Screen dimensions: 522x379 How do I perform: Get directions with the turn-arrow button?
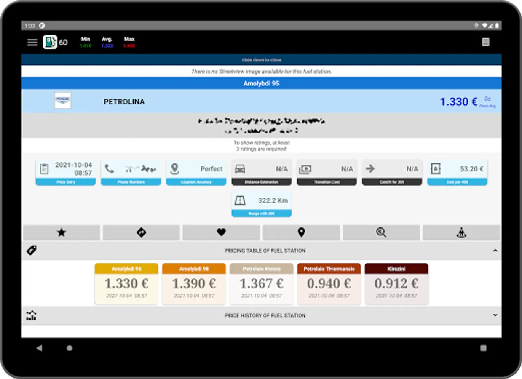(x=142, y=232)
